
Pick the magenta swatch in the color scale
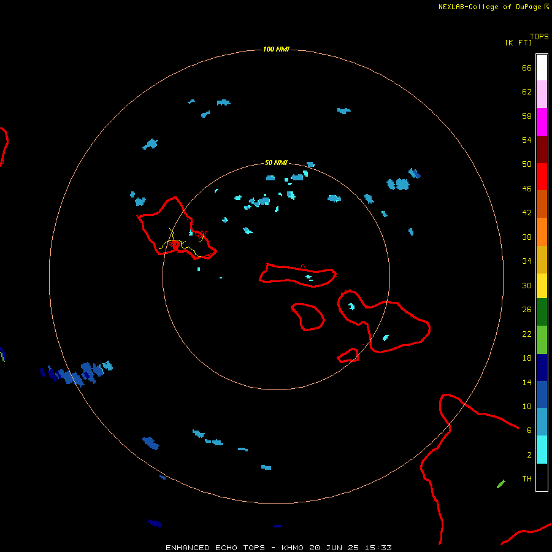click(542, 122)
